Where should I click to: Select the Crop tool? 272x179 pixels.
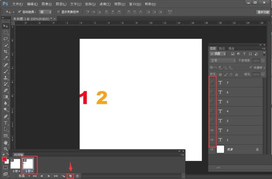click(x=6, y=52)
